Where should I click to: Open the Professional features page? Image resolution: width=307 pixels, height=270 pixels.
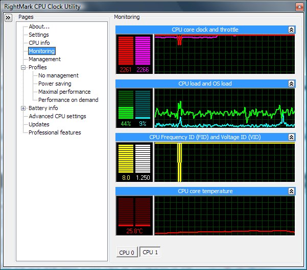[x=55, y=132]
